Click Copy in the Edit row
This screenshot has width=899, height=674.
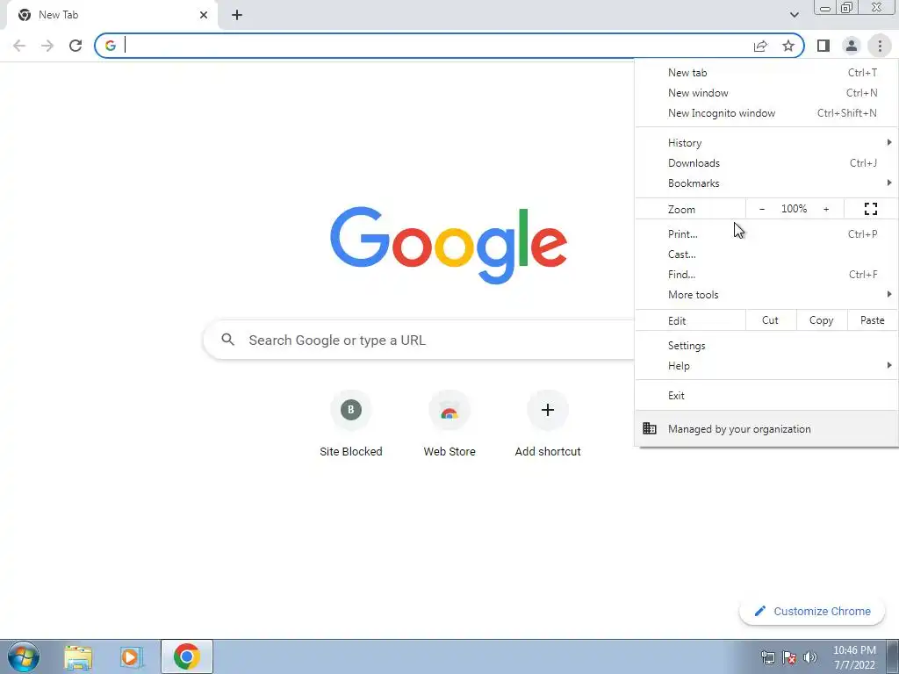click(x=821, y=320)
